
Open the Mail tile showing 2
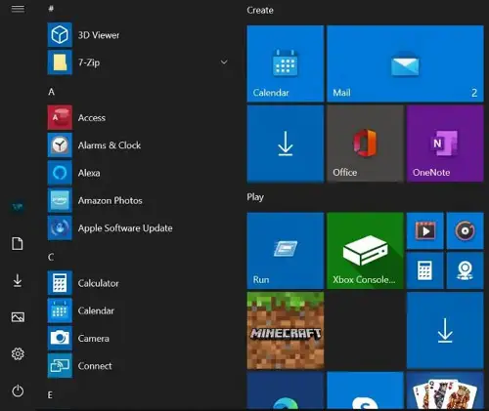pos(405,63)
